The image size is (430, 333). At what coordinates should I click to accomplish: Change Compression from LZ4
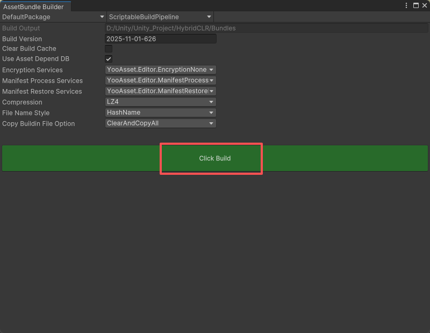pyautogui.click(x=161, y=102)
